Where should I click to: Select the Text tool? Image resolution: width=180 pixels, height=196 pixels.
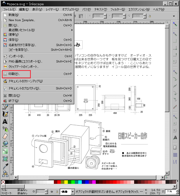(5, 122)
